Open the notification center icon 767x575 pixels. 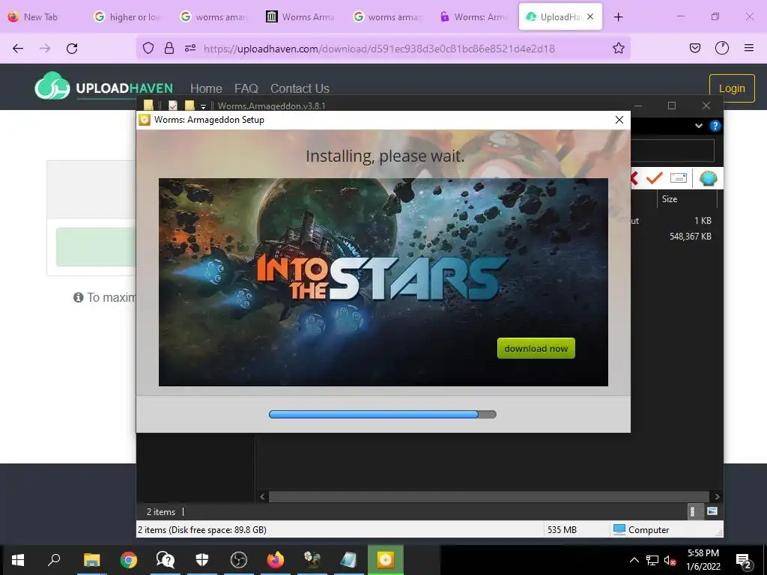[744, 560]
